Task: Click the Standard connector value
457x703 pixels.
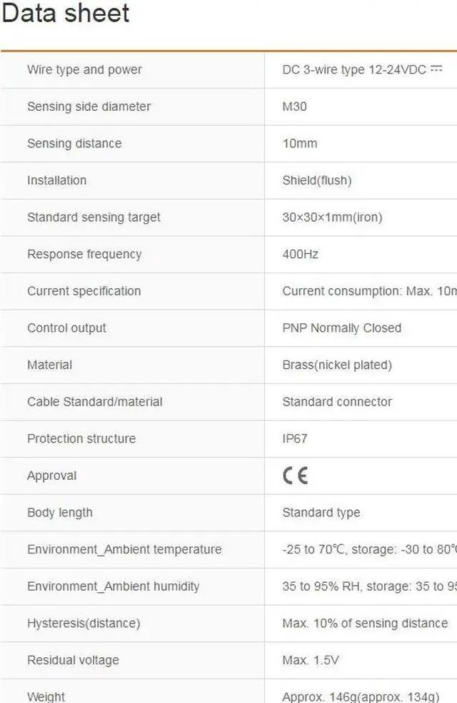Action: (337, 402)
